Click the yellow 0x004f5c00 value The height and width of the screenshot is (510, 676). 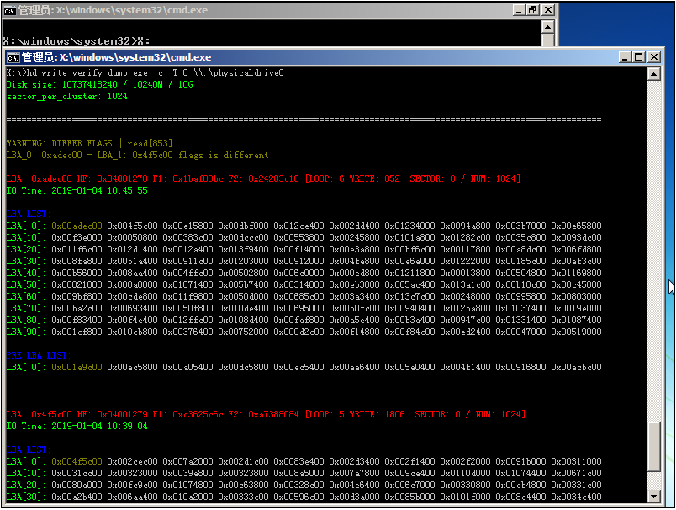[77, 461]
